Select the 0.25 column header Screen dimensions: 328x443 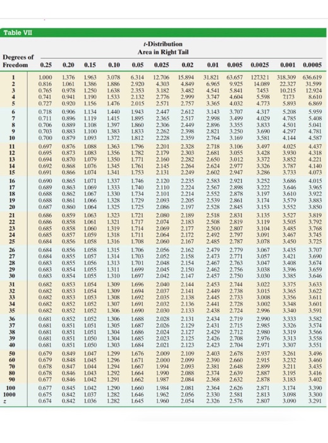coord(46,65)
